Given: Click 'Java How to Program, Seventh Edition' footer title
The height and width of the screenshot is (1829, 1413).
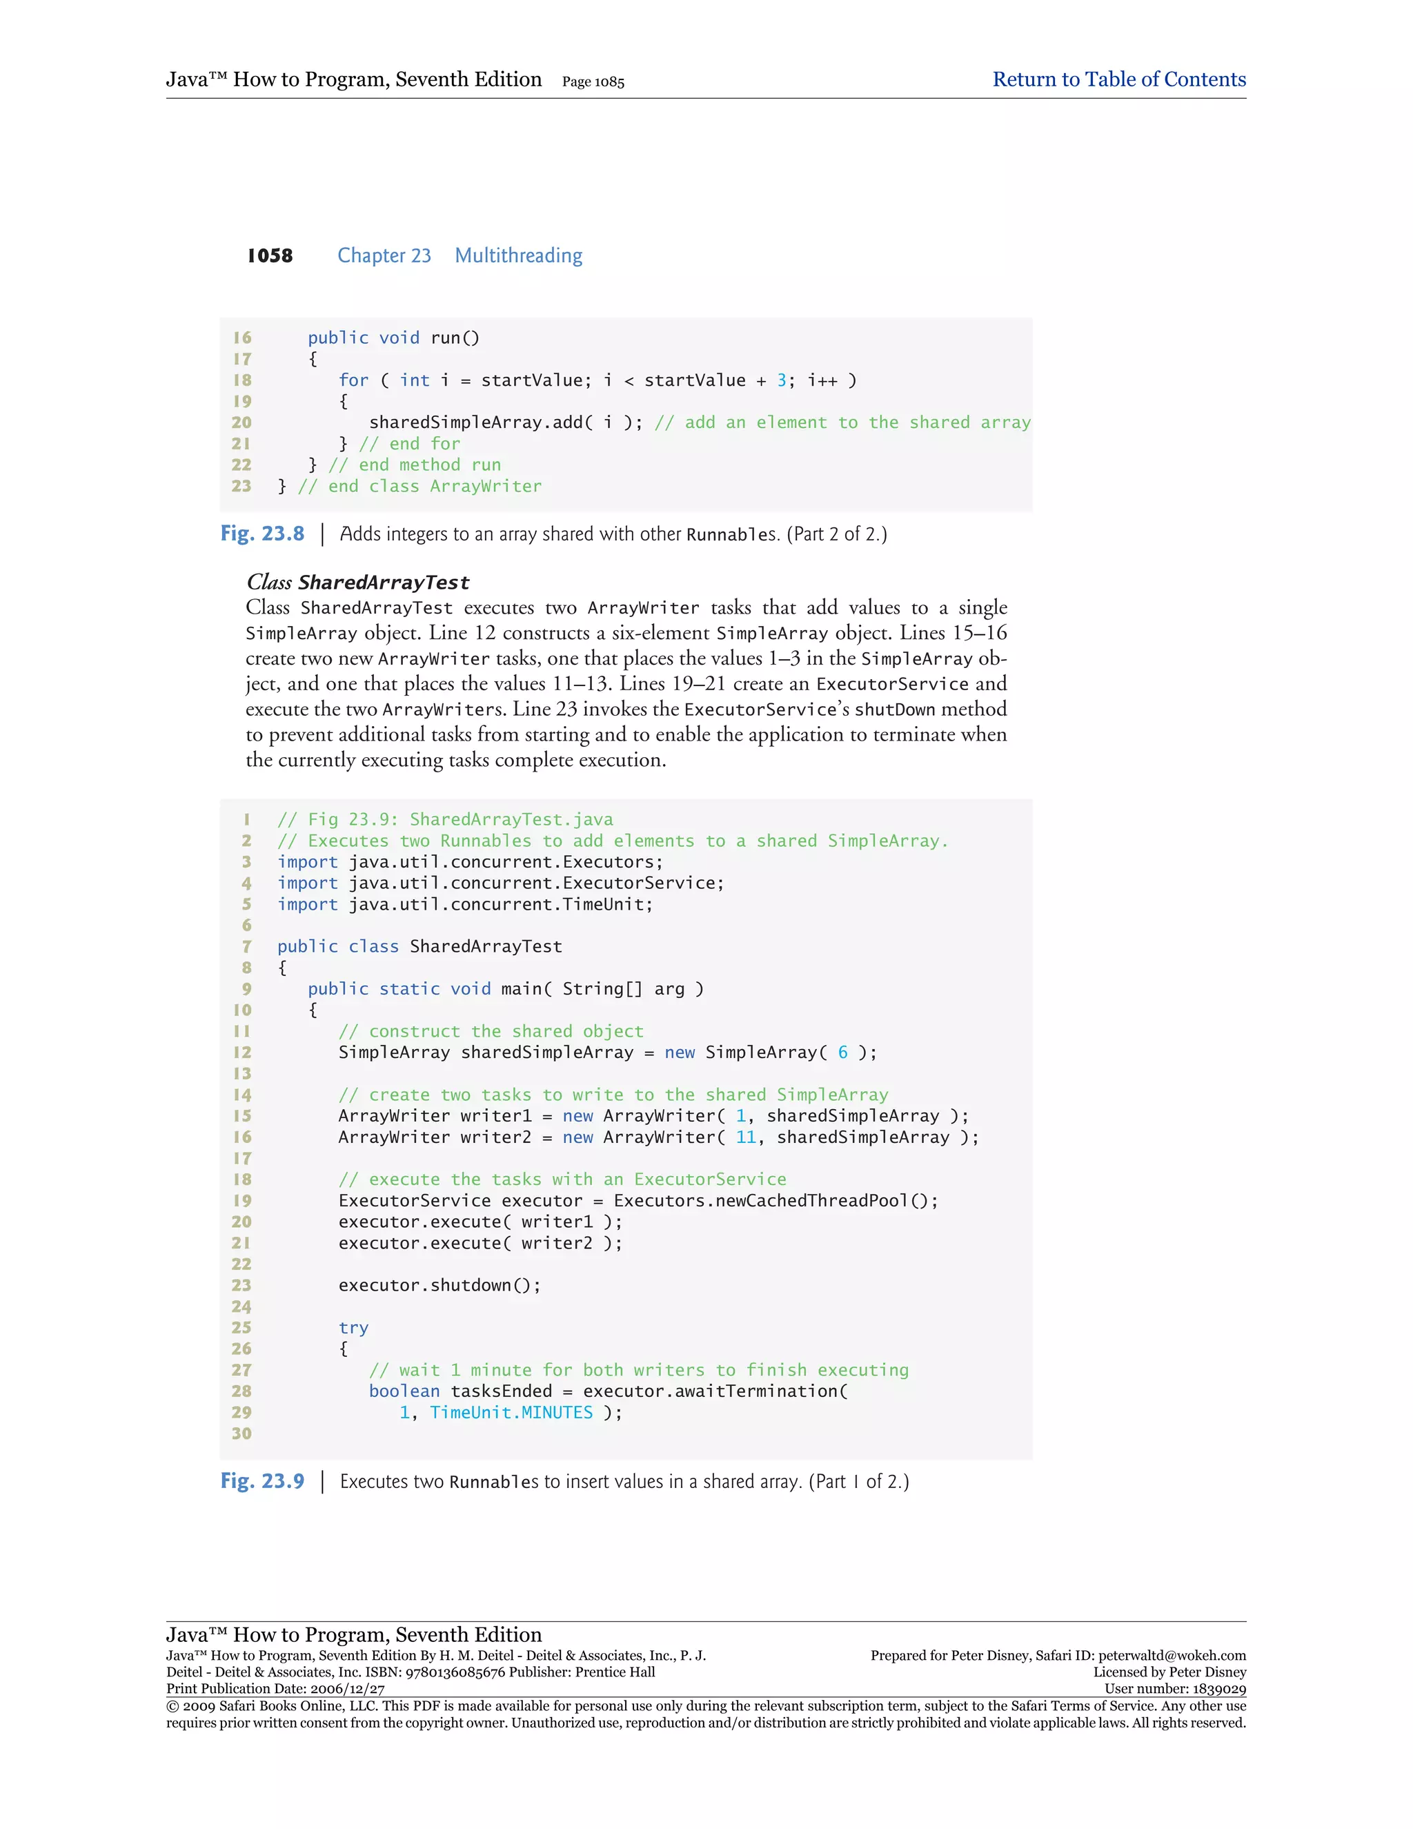Looking at the screenshot, I should point(353,1634).
